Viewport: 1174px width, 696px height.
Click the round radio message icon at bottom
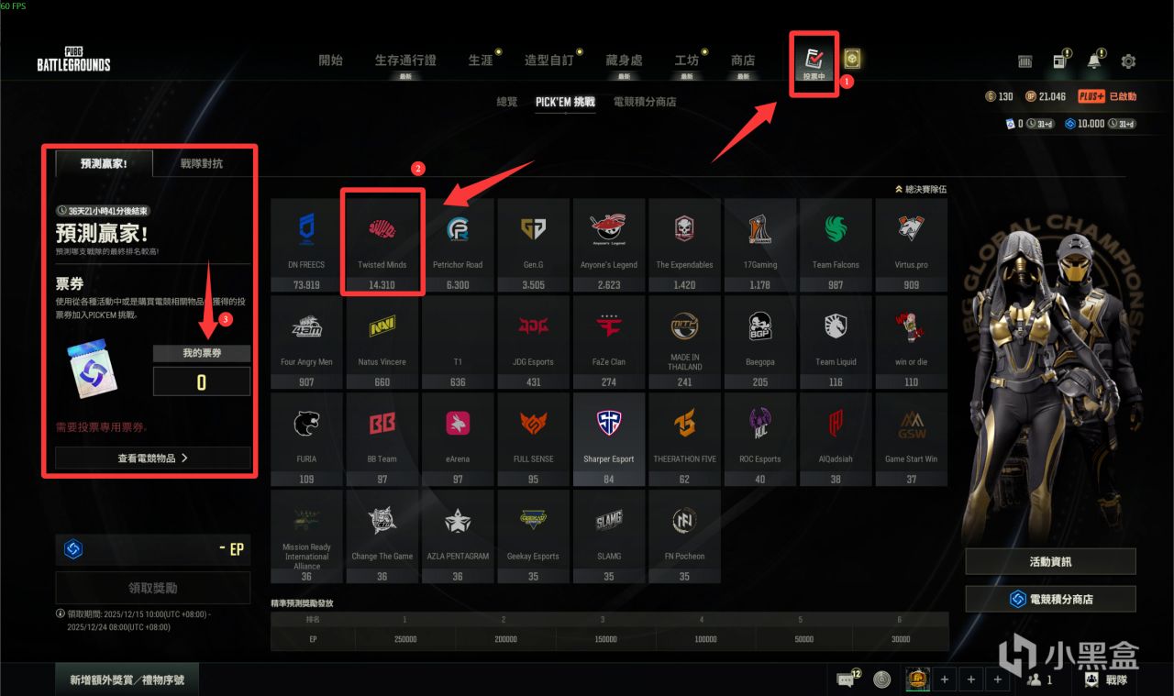[x=882, y=679]
